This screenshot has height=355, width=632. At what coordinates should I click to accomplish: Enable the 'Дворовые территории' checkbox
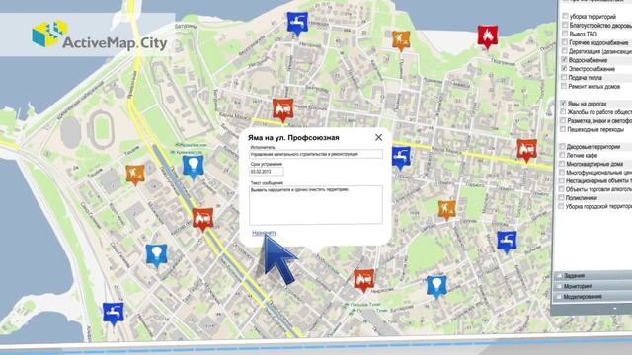562,146
